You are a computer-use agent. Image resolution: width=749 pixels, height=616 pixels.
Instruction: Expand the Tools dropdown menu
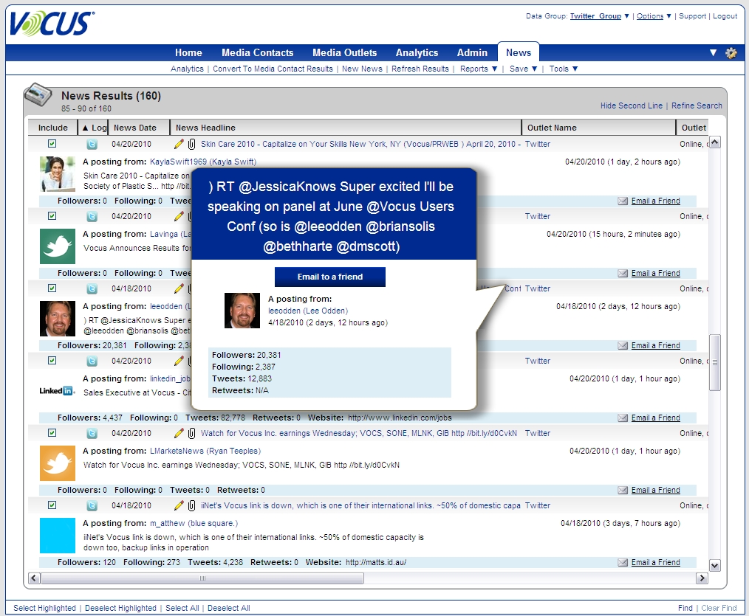tap(564, 69)
